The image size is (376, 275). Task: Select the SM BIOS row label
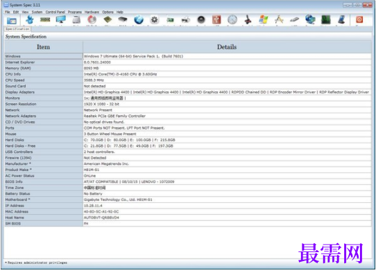(x=44, y=224)
